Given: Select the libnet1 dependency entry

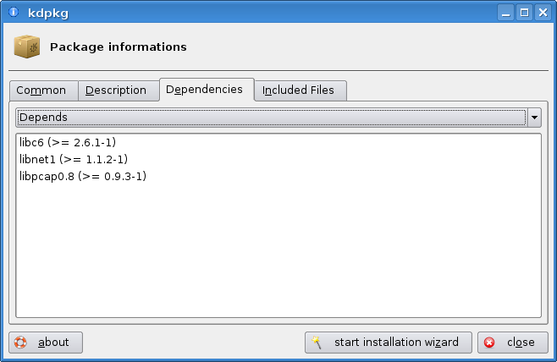Looking at the screenshot, I should [74, 159].
